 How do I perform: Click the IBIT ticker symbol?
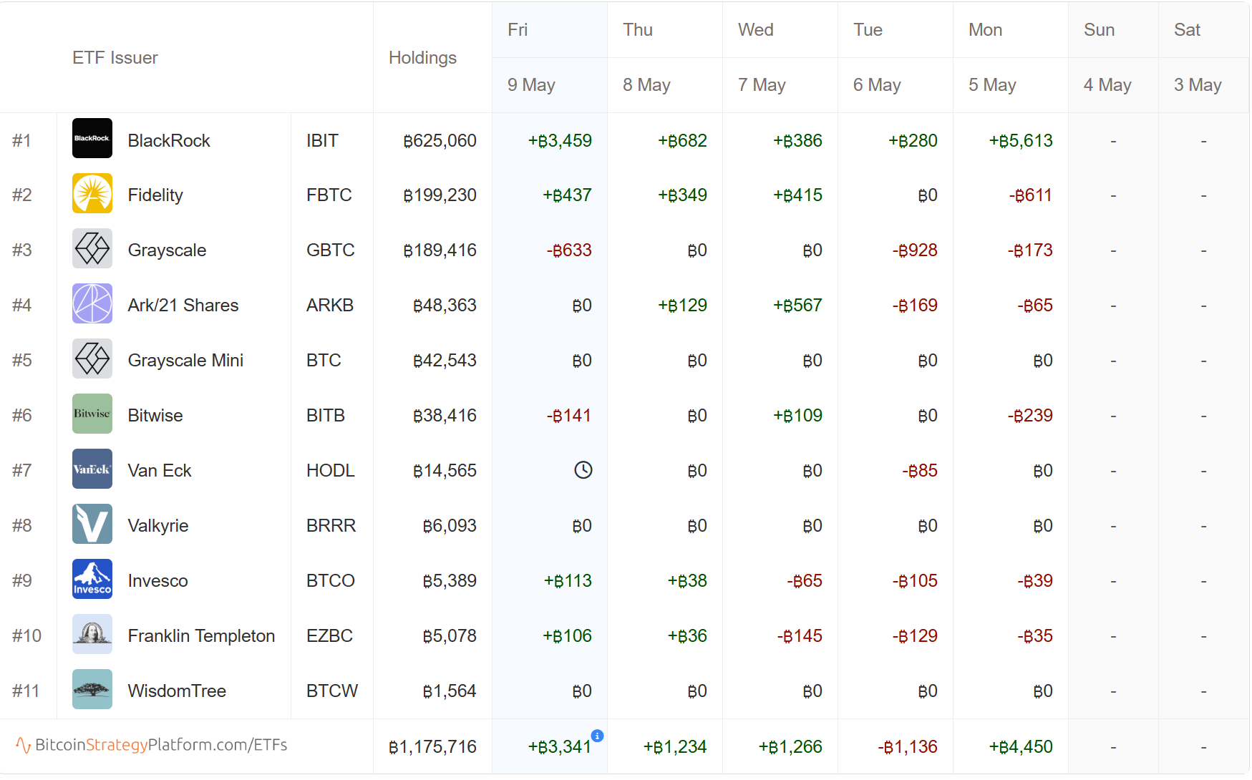click(x=322, y=141)
